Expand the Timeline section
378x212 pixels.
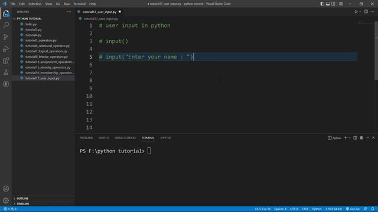tap(23, 204)
